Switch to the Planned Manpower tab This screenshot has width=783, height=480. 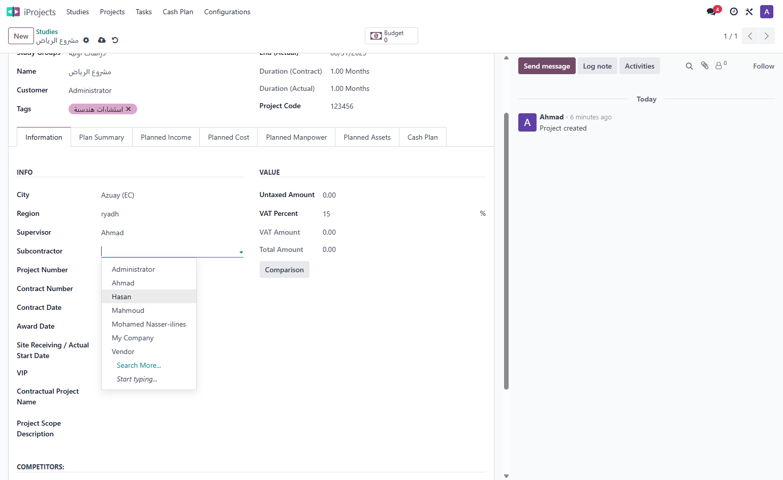(x=297, y=137)
